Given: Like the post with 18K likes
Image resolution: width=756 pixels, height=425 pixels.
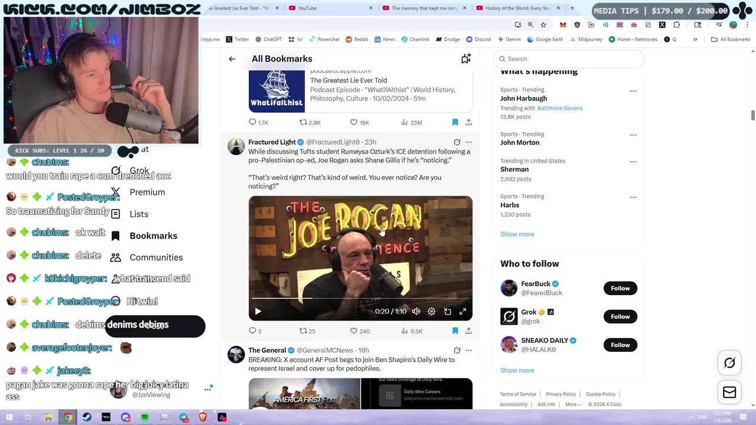Looking at the screenshot, I should [359, 122].
